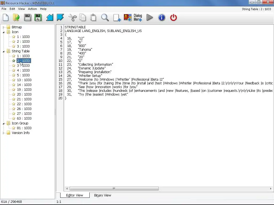Click the 61A / 296468 status bar text

click(x=12, y=202)
